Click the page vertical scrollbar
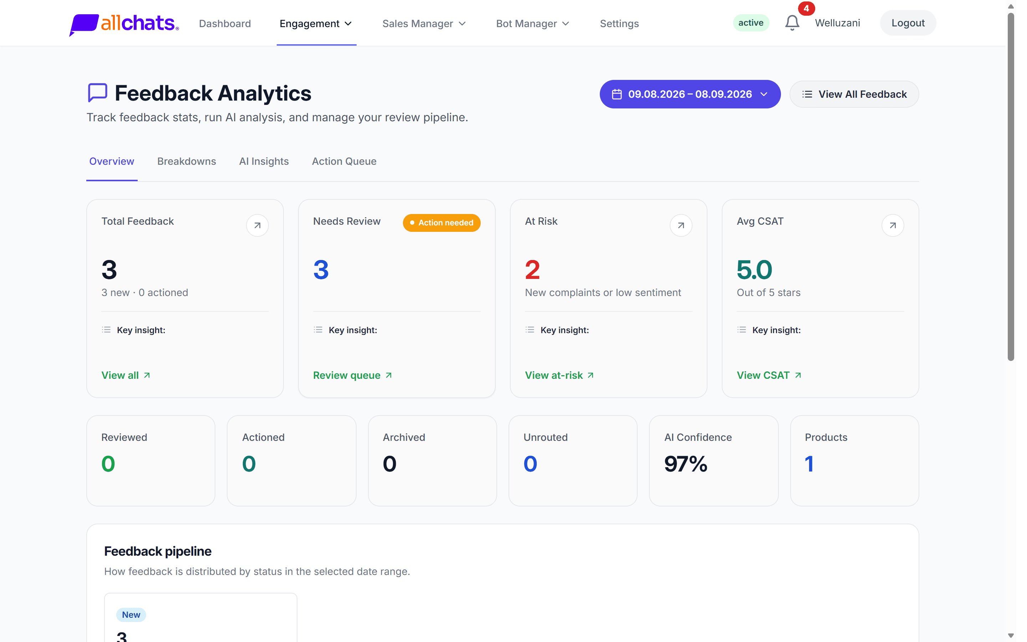This screenshot has width=1027, height=642. point(1011,187)
